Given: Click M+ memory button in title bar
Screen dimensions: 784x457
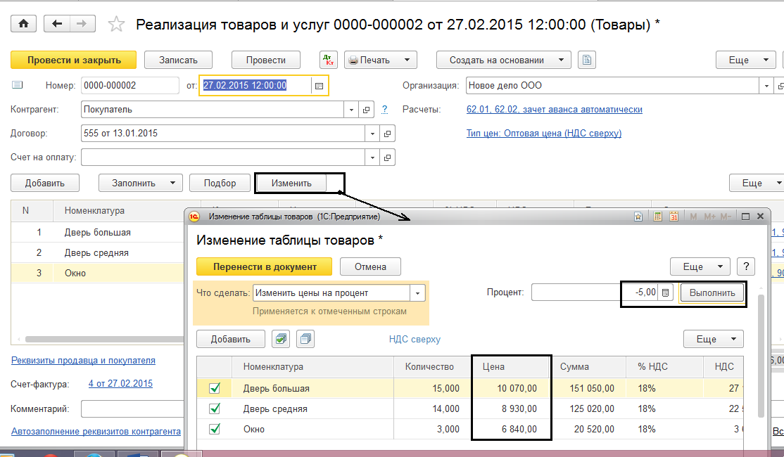Looking at the screenshot, I should tap(709, 217).
